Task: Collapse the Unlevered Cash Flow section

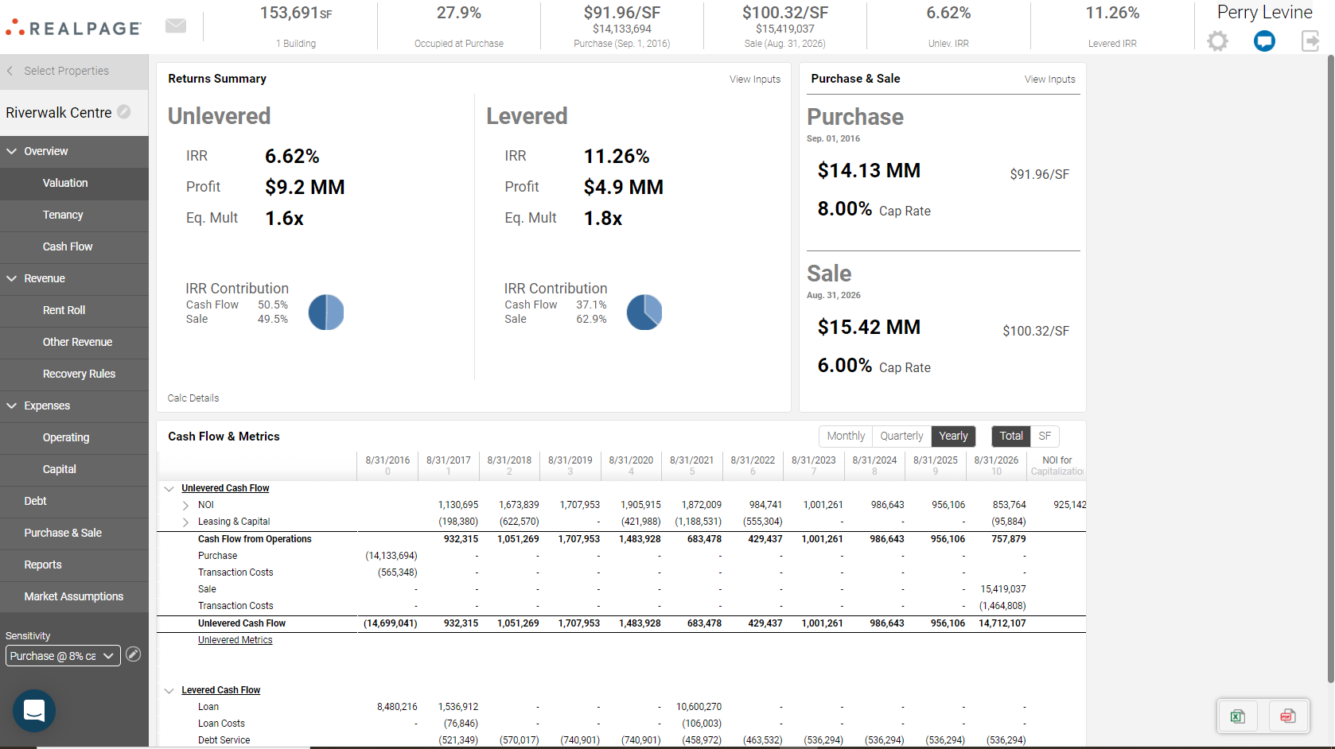Action: click(169, 488)
